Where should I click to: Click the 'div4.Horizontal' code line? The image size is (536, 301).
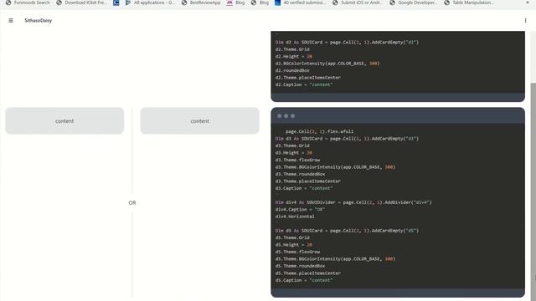pyautogui.click(x=295, y=217)
